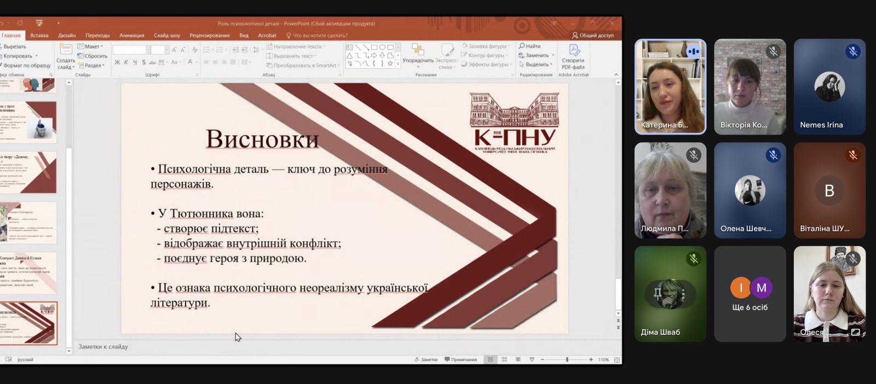Toggle Заметки notes pane in status bar

pyautogui.click(x=426, y=359)
